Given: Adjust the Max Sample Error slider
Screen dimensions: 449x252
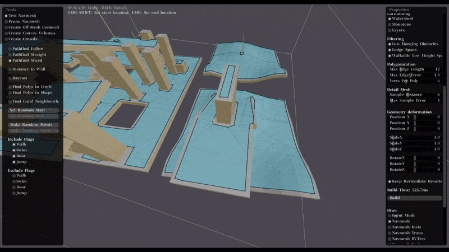Looking at the screenshot, I should tap(415, 101).
